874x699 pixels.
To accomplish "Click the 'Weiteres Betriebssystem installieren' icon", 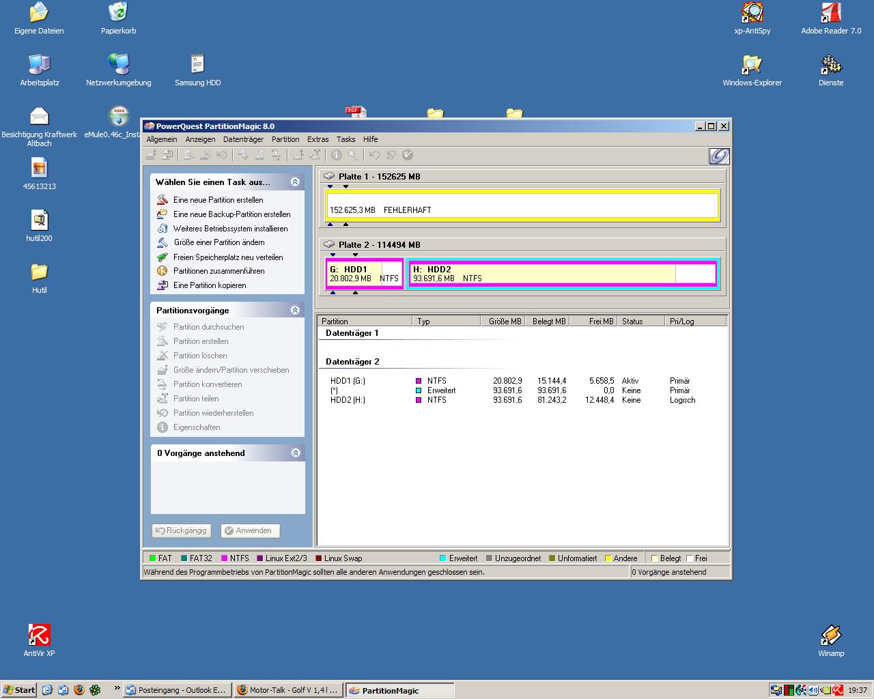I will pyautogui.click(x=163, y=229).
